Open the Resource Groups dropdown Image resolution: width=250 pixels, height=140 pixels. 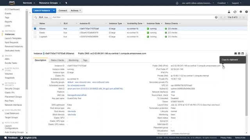(50, 3)
